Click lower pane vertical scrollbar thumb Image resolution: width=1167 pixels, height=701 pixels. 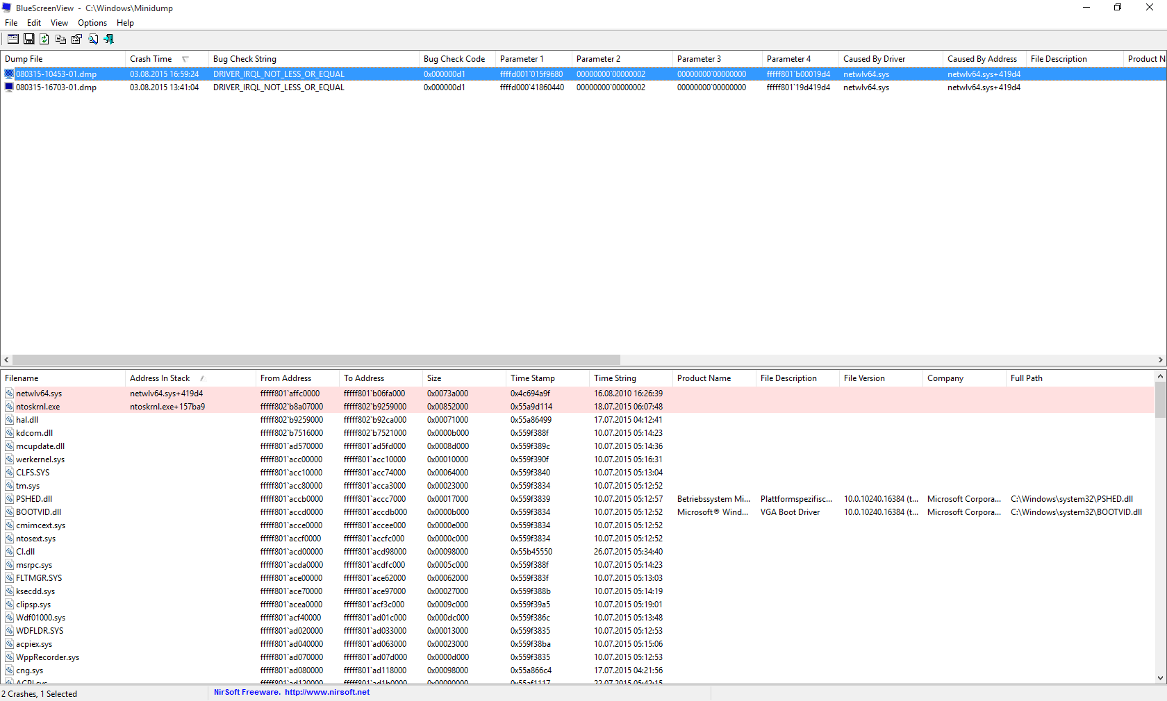coord(1160,400)
